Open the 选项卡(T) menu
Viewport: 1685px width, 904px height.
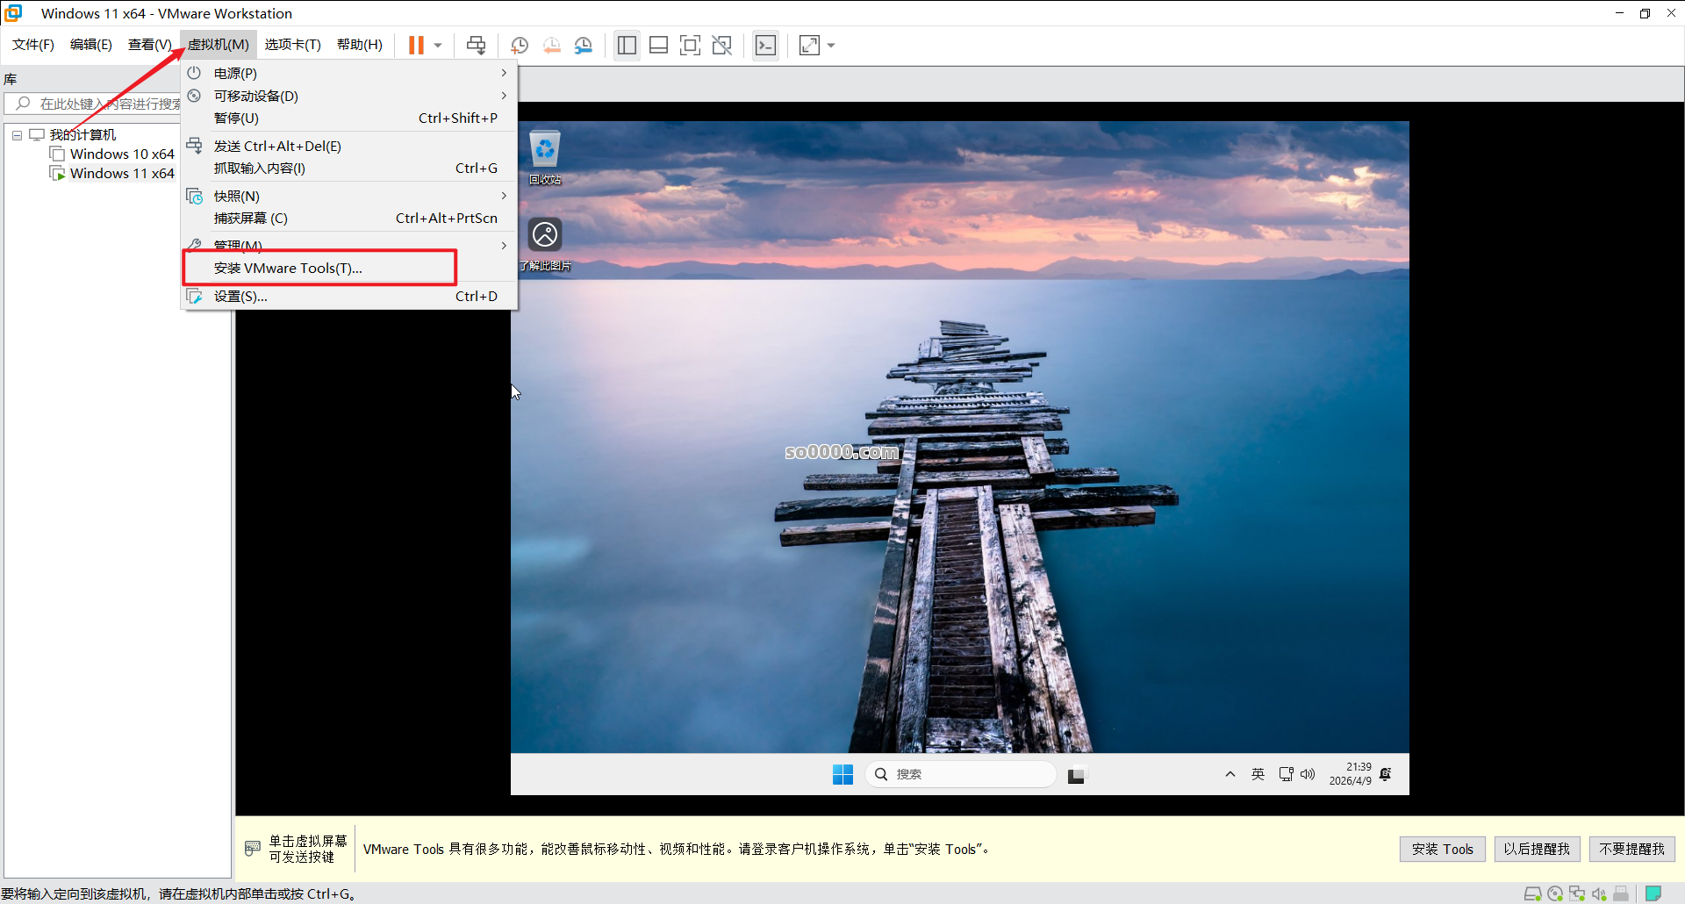point(293,44)
